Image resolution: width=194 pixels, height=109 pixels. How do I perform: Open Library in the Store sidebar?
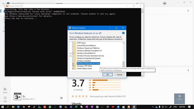tap(5, 90)
